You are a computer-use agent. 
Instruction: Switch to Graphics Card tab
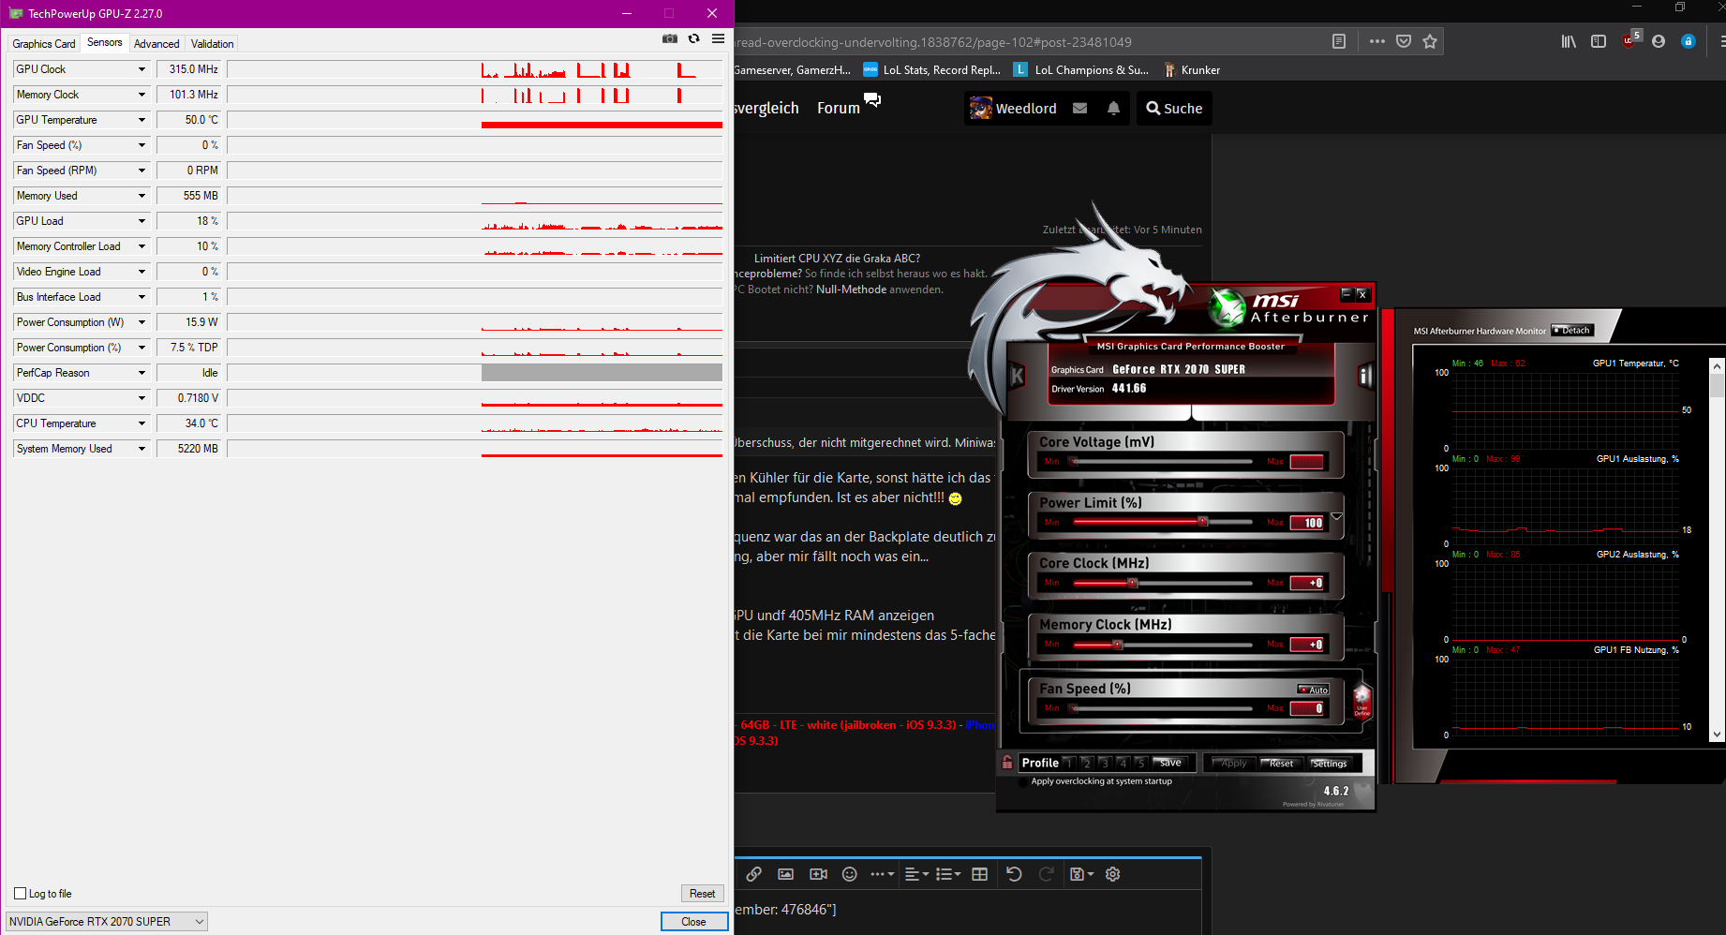pyautogui.click(x=44, y=44)
